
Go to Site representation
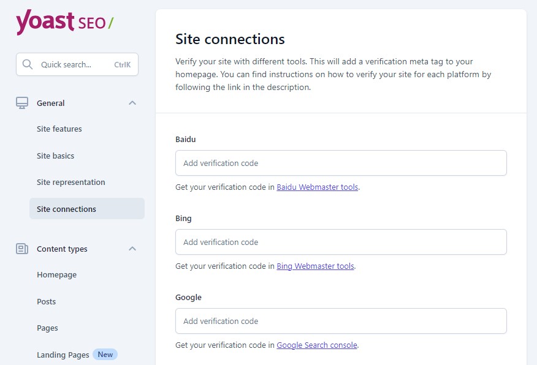click(71, 182)
